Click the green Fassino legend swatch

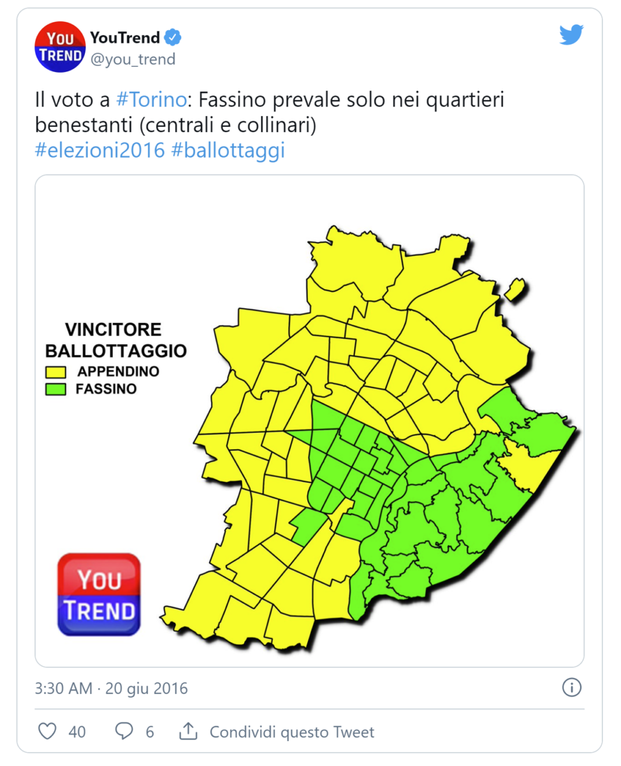[x=56, y=387]
